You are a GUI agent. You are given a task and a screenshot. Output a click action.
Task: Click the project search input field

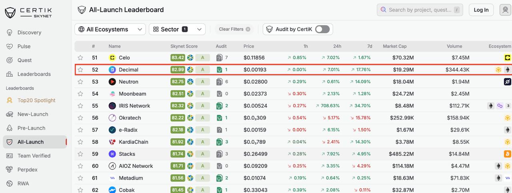click(416, 10)
